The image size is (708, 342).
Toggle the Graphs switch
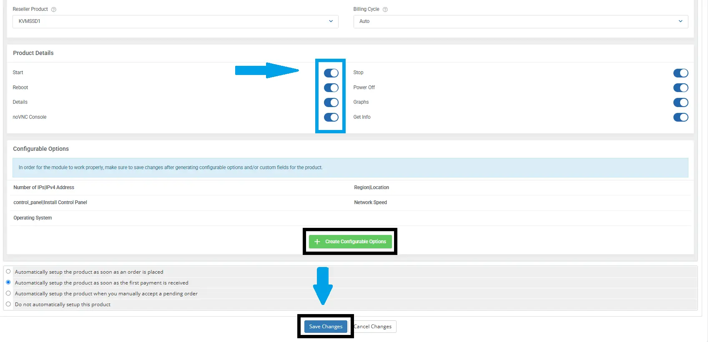(680, 102)
